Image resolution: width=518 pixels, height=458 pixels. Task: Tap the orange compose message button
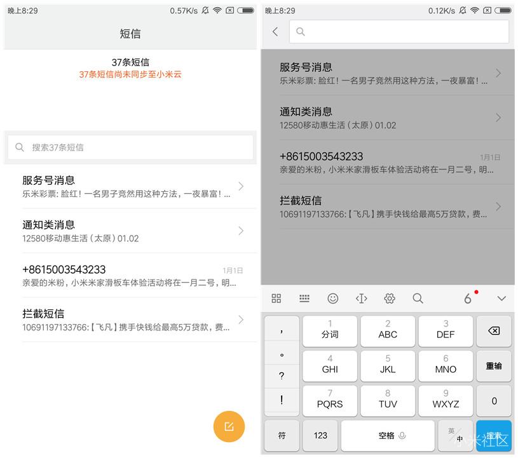pos(229,427)
